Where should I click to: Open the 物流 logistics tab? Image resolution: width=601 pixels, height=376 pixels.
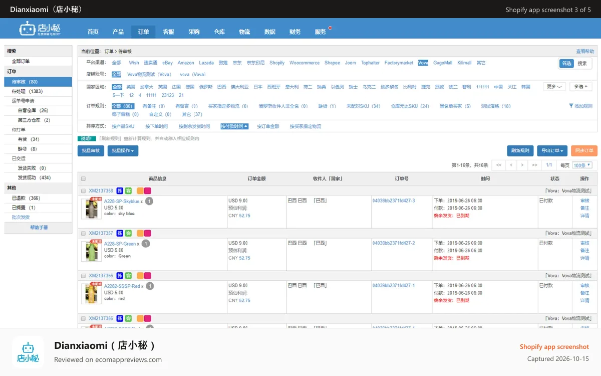(x=244, y=32)
